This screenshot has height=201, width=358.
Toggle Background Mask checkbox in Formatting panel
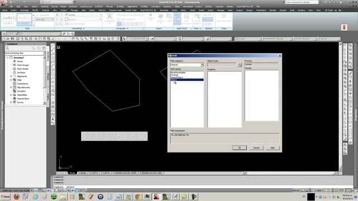pyautogui.click(x=67, y=23)
